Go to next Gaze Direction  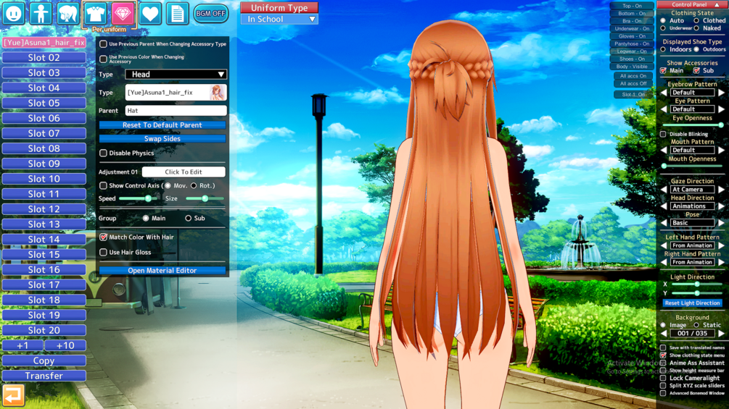[721, 190]
